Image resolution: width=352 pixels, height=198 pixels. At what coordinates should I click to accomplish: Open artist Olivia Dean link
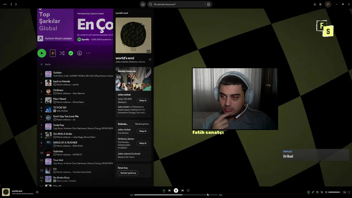point(78,102)
